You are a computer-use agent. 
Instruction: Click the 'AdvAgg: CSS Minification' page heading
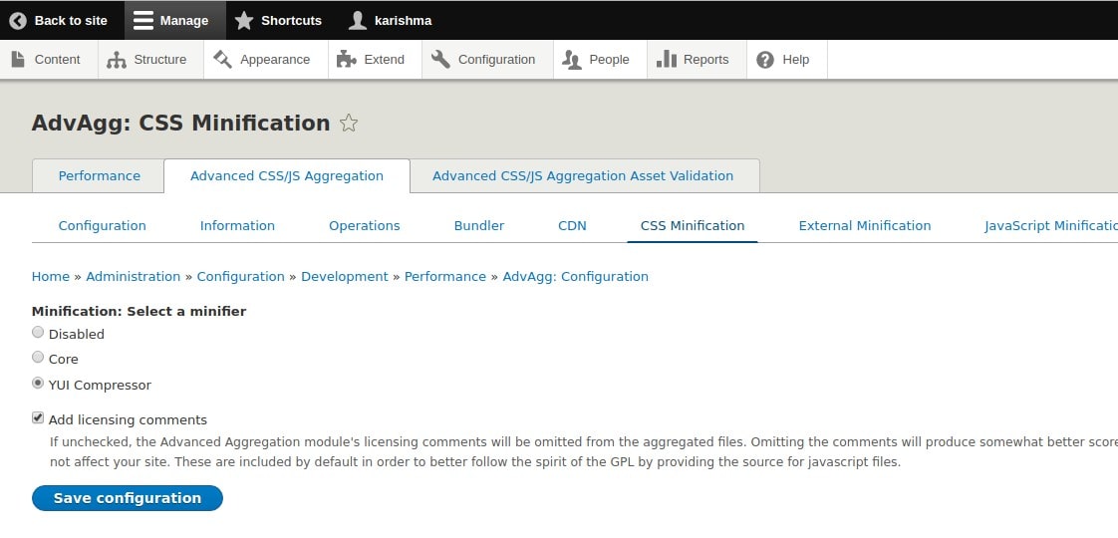[x=180, y=124]
